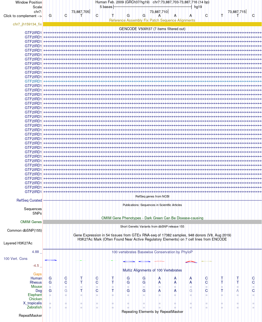Click the 4.88 upper scale value
262x322 pixels.
coord(36,252)
